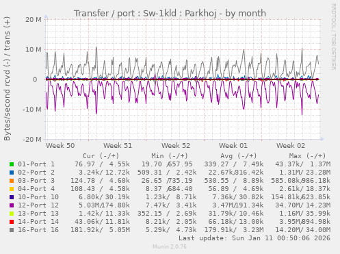Click the blue 02-Port 2 legend swatch
The height and width of the screenshot is (254, 340).
click(x=12, y=173)
